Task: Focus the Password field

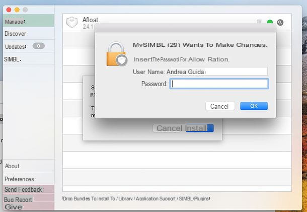Action: (x=219, y=84)
